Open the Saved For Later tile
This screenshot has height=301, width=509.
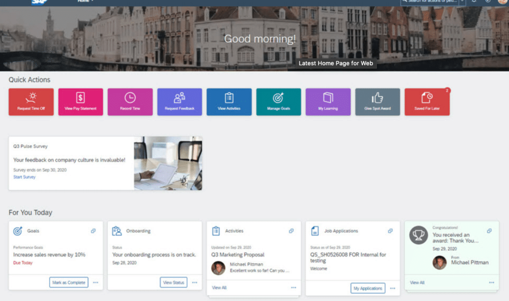coord(426,101)
